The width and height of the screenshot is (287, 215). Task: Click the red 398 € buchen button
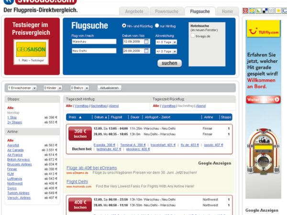tap(80, 133)
